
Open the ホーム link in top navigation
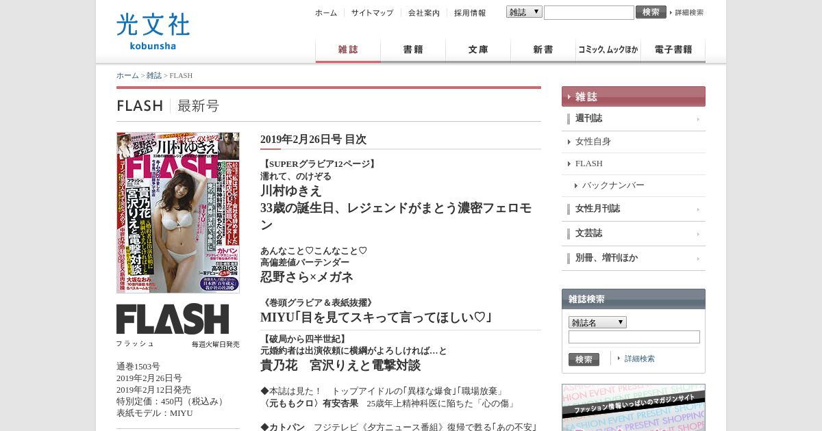tap(326, 12)
